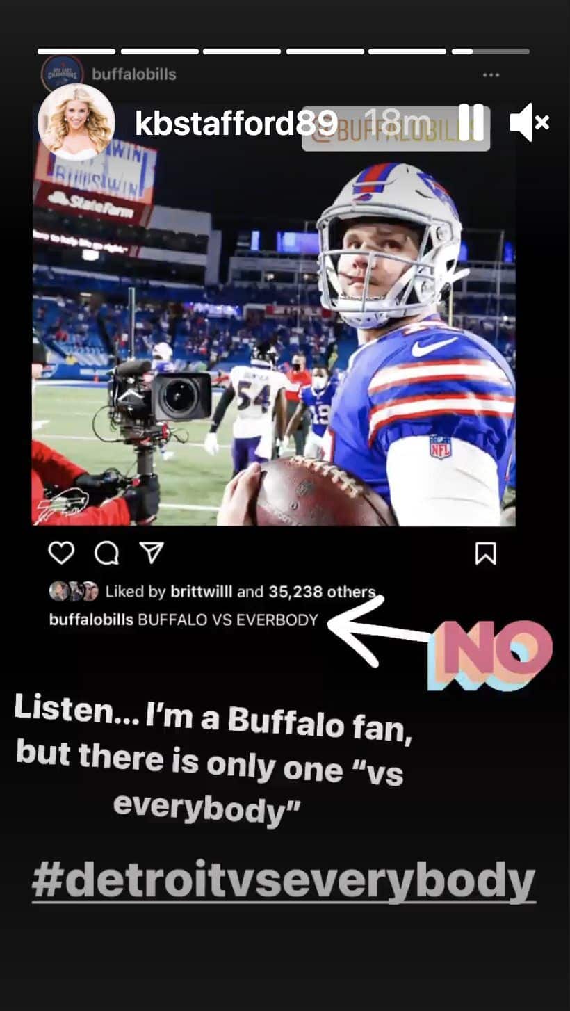Jump to the first story progress segment

point(76,51)
